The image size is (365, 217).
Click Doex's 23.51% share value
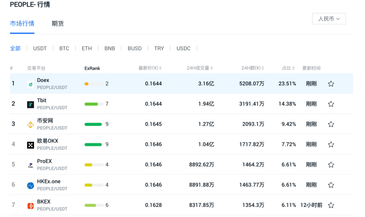pyautogui.click(x=287, y=84)
